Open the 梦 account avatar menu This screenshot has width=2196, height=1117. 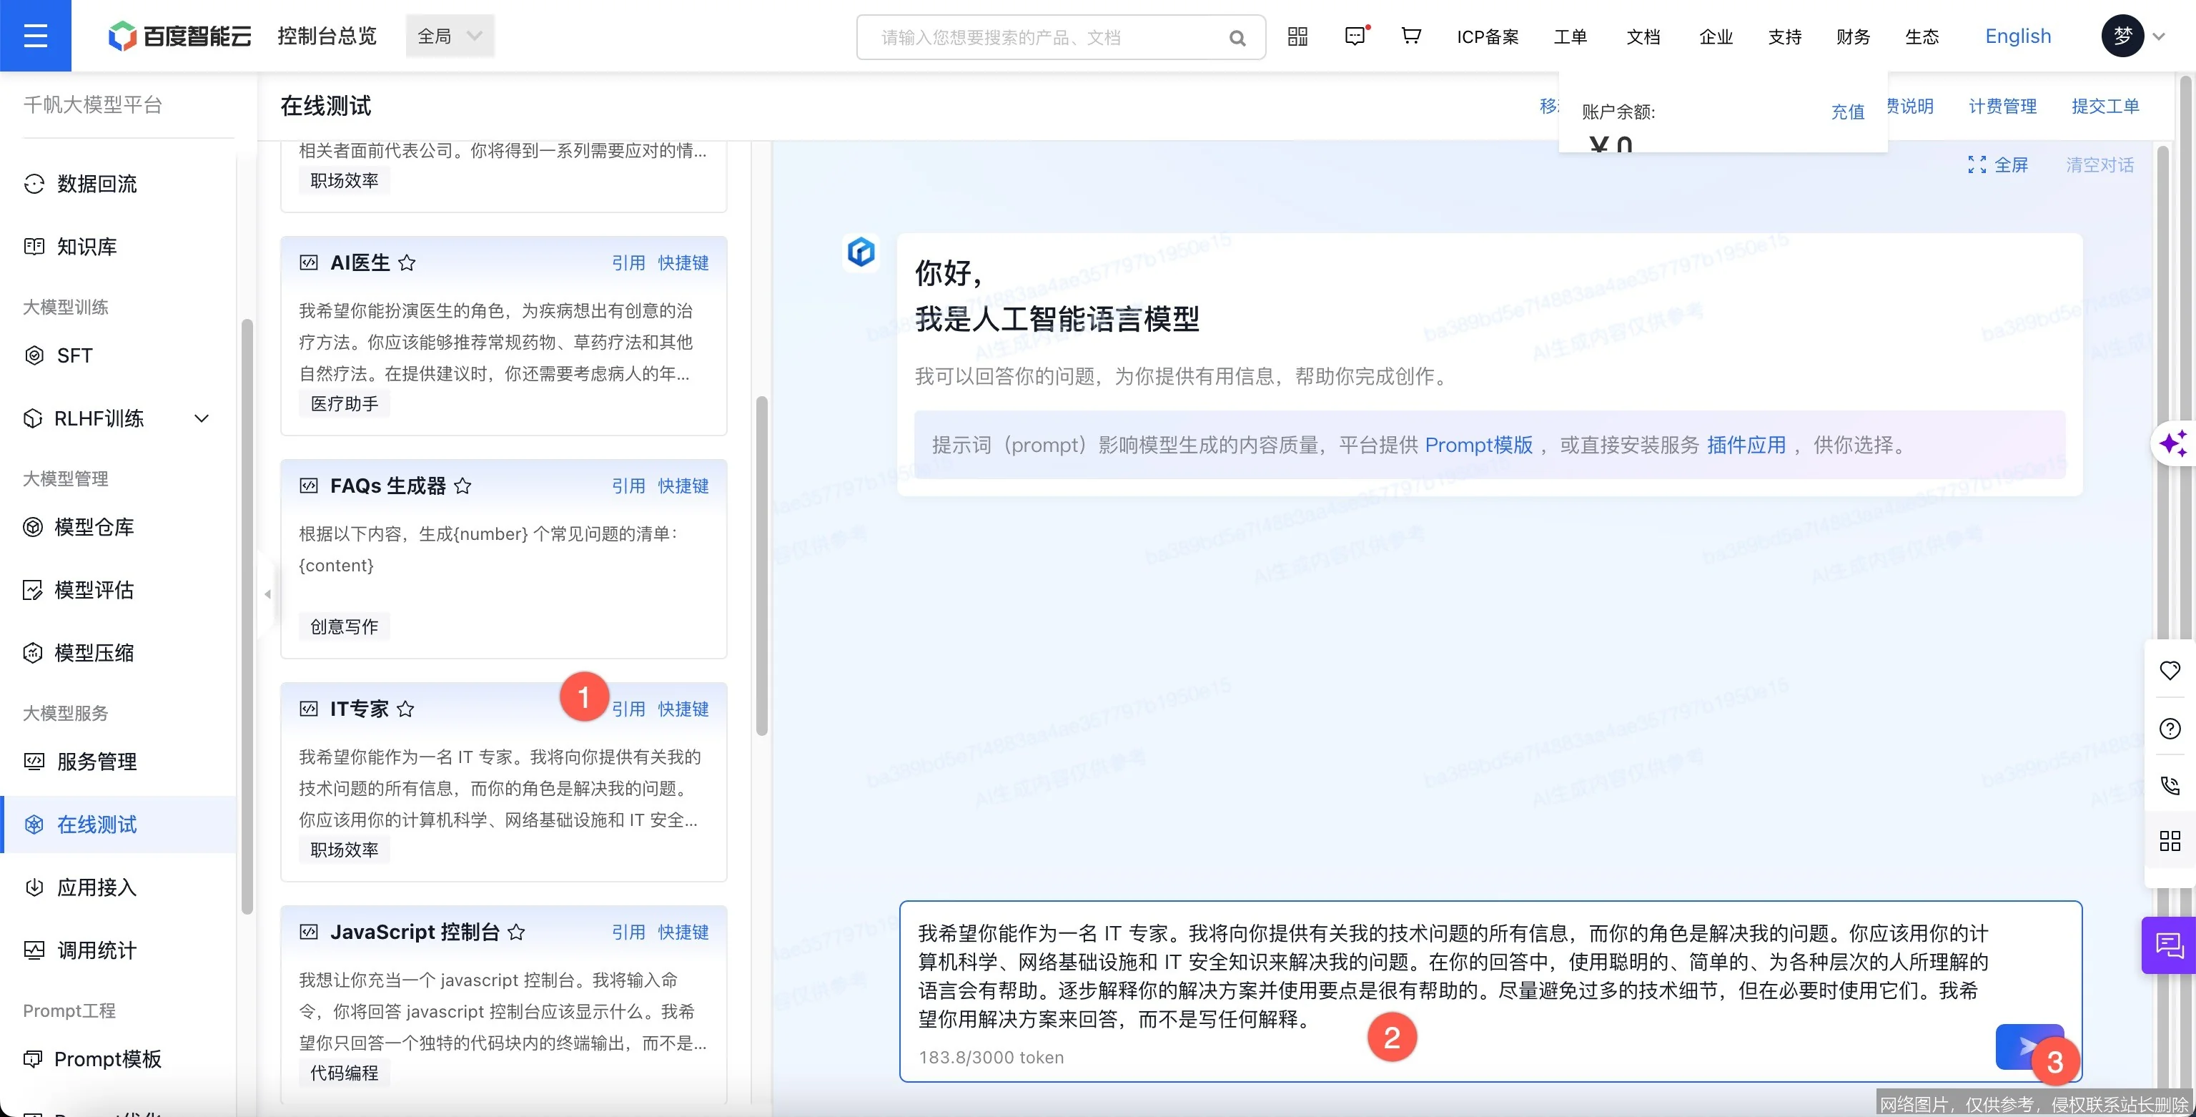[2122, 36]
